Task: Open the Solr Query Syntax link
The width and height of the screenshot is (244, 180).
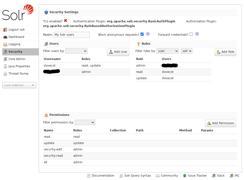Action: 135,176
